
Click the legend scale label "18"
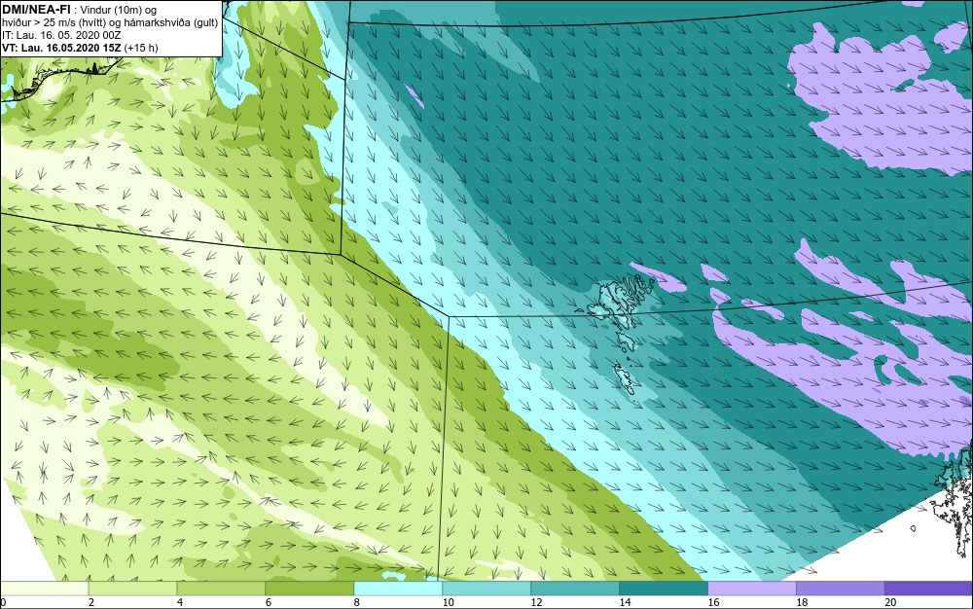point(802,602)
